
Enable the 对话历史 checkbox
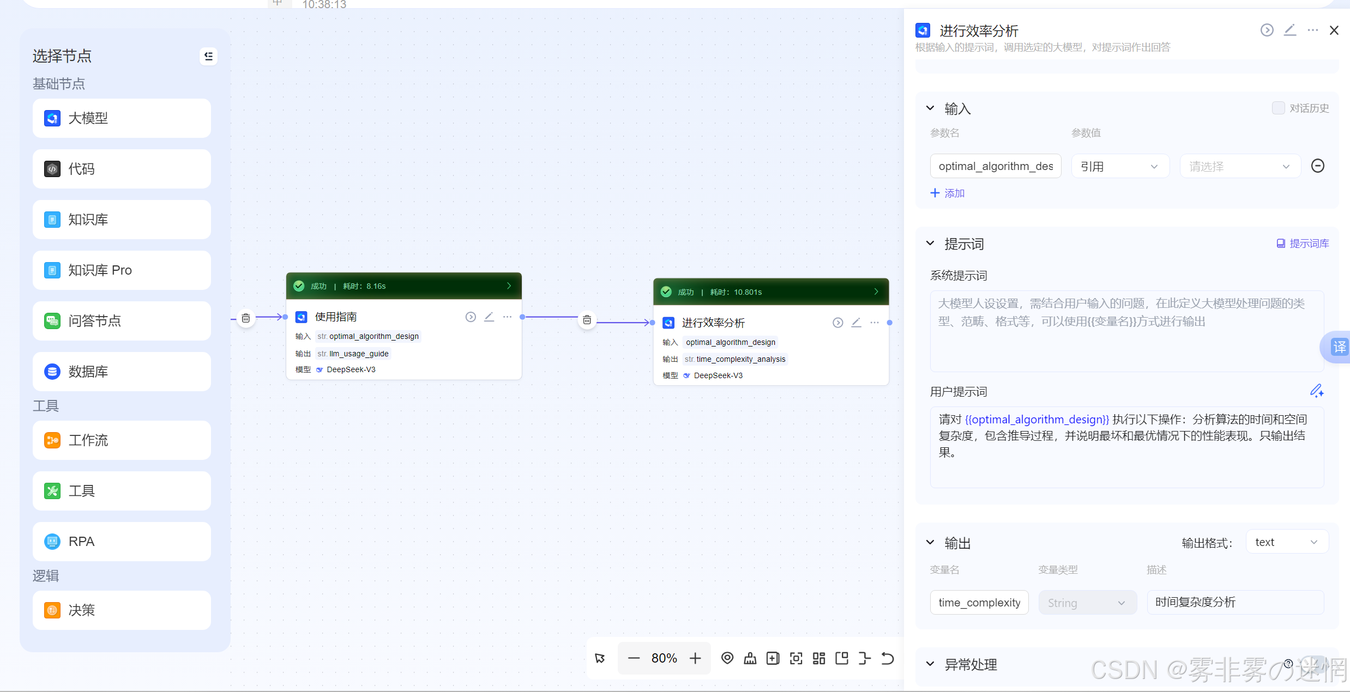pyautogui.click(x=1278, y=108)
